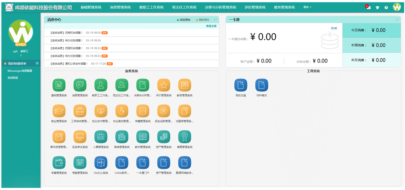
Task: Click the messages icon with red badge
Action: (368, 8)
